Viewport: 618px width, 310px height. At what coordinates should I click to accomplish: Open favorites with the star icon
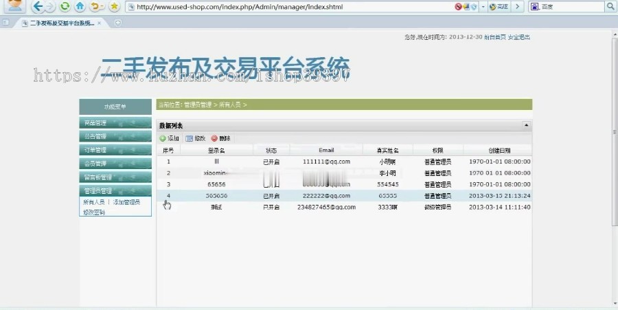114,6
